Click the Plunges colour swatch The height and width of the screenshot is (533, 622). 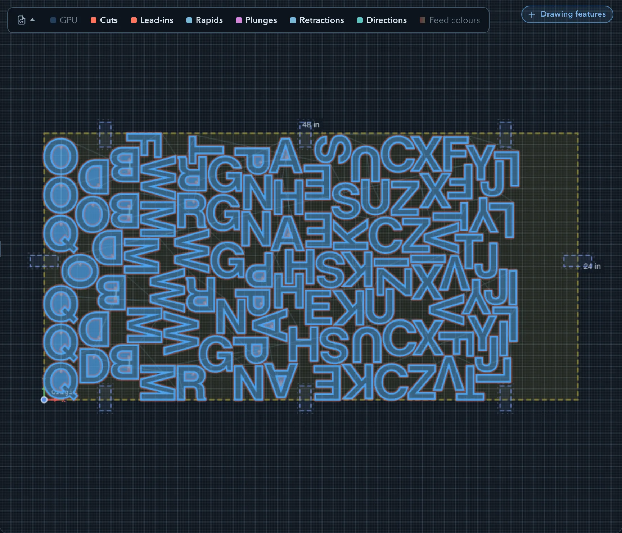coord(239,20)
